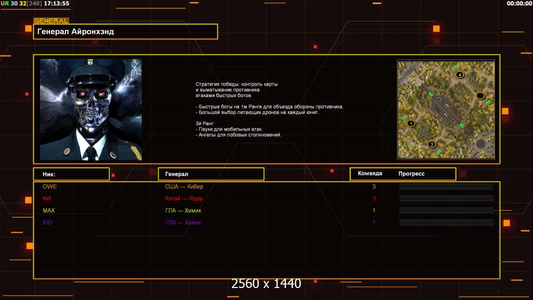The height and width of the screenshot is (300, 533).
Task: Click the progress bar for player XIO
Action: tap(446, 222)
